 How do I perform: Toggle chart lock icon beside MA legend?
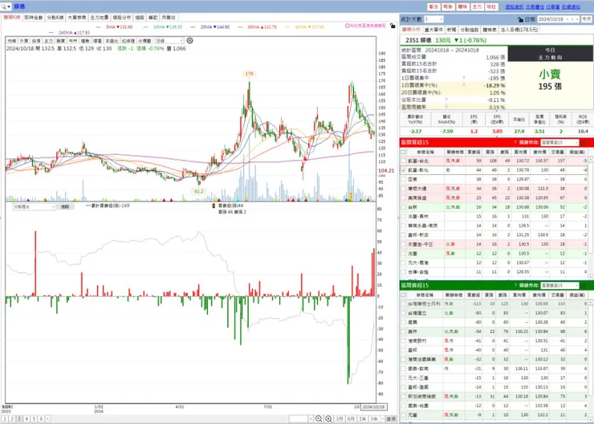[393, 26]
